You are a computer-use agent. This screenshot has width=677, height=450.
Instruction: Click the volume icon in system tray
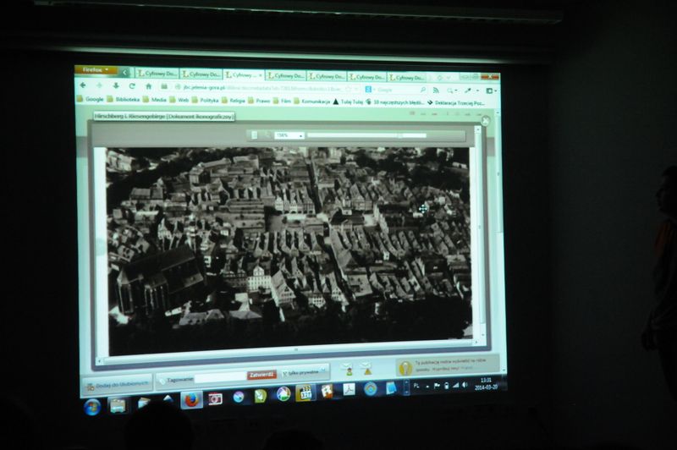tap(465, 385)
